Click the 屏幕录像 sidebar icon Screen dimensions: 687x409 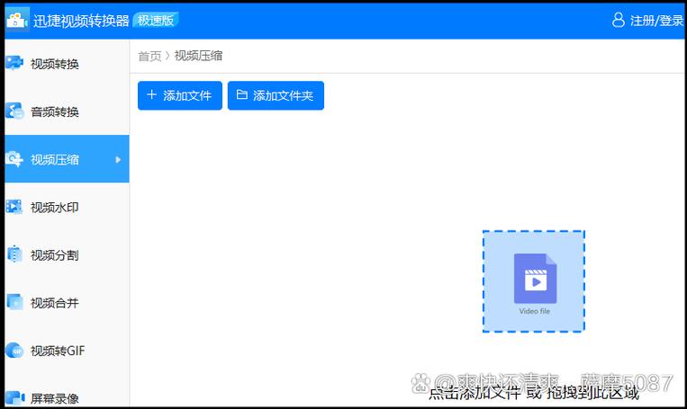14,397
